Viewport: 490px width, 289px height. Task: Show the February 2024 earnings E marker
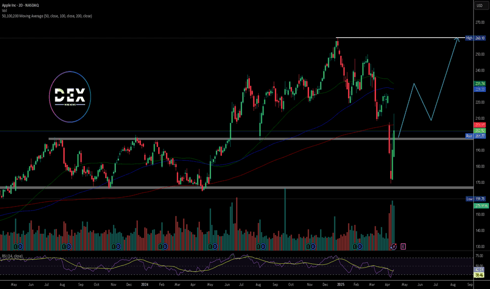click(x=161, y=246)
